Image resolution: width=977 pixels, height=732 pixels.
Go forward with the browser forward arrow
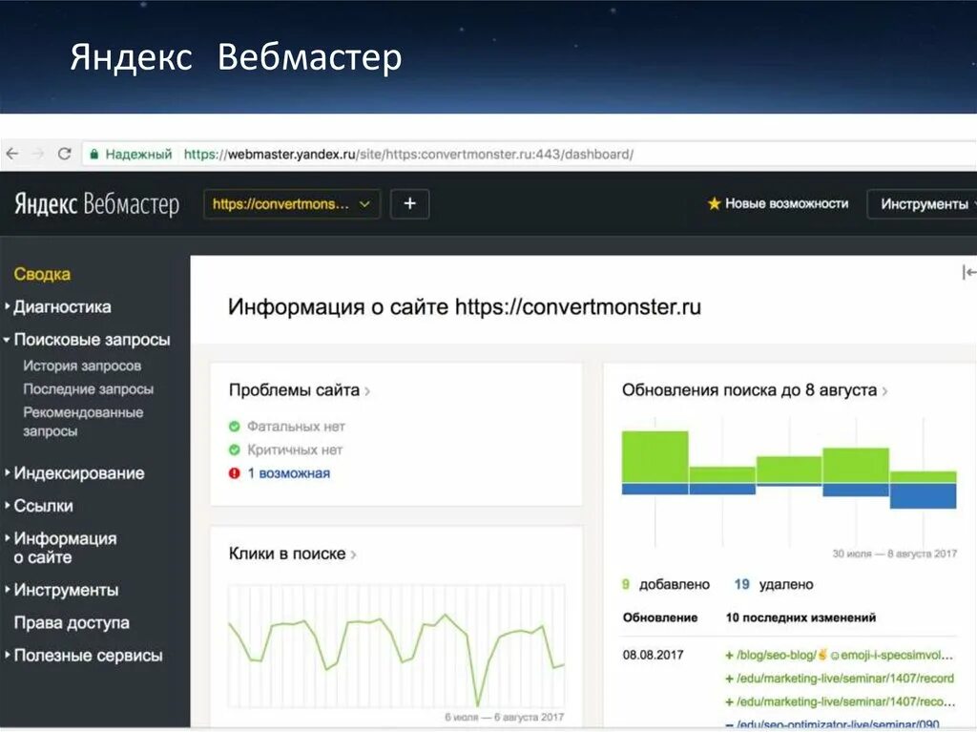(x=38, y=154)
